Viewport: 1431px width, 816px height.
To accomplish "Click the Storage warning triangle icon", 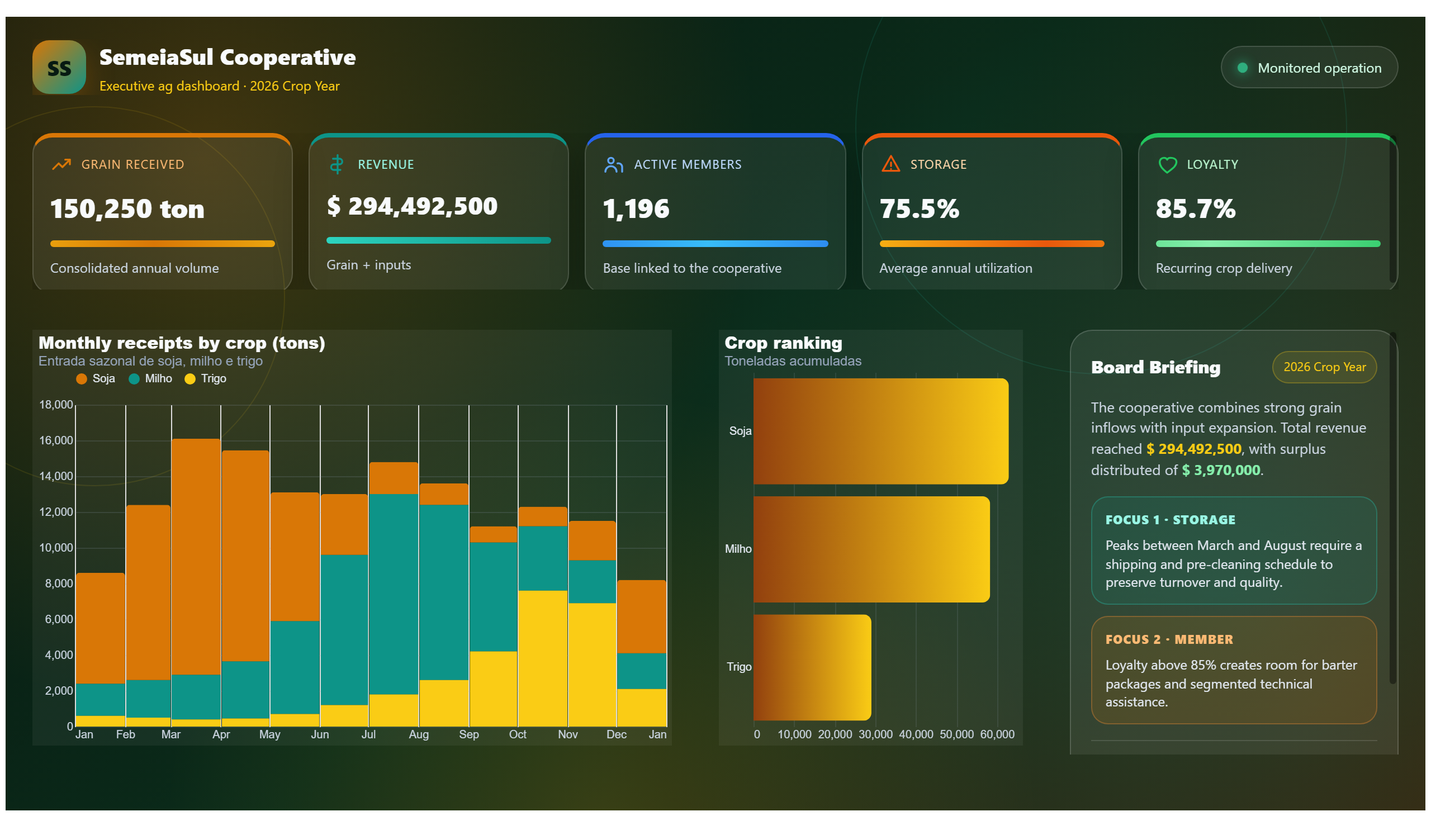I will pos(890,164).
